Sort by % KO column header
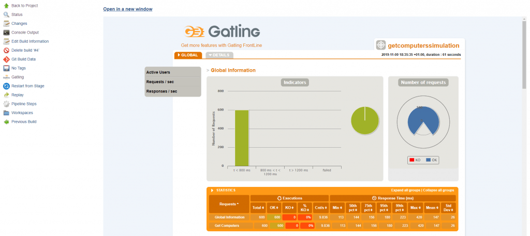Viewport: 530px width, 236px height. pos(305,208)
